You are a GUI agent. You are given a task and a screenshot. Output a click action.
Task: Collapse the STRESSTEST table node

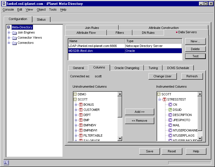[x=159, y=99]
